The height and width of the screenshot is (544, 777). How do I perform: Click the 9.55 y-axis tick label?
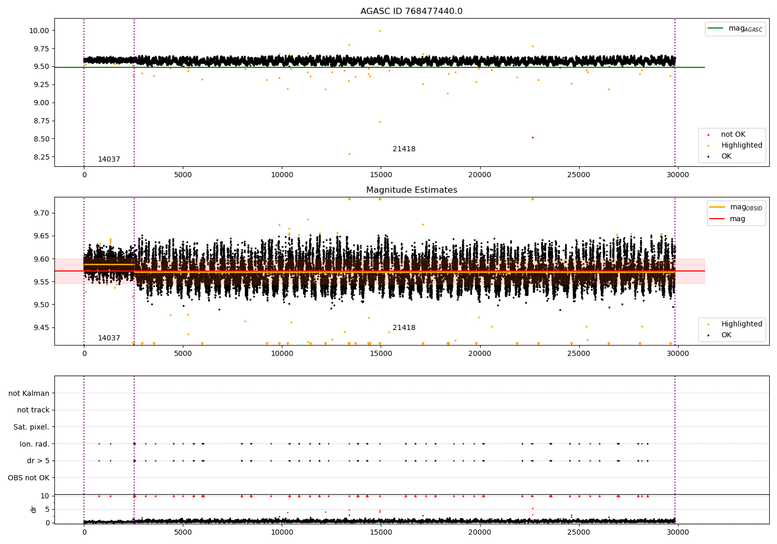click(41, 282)
